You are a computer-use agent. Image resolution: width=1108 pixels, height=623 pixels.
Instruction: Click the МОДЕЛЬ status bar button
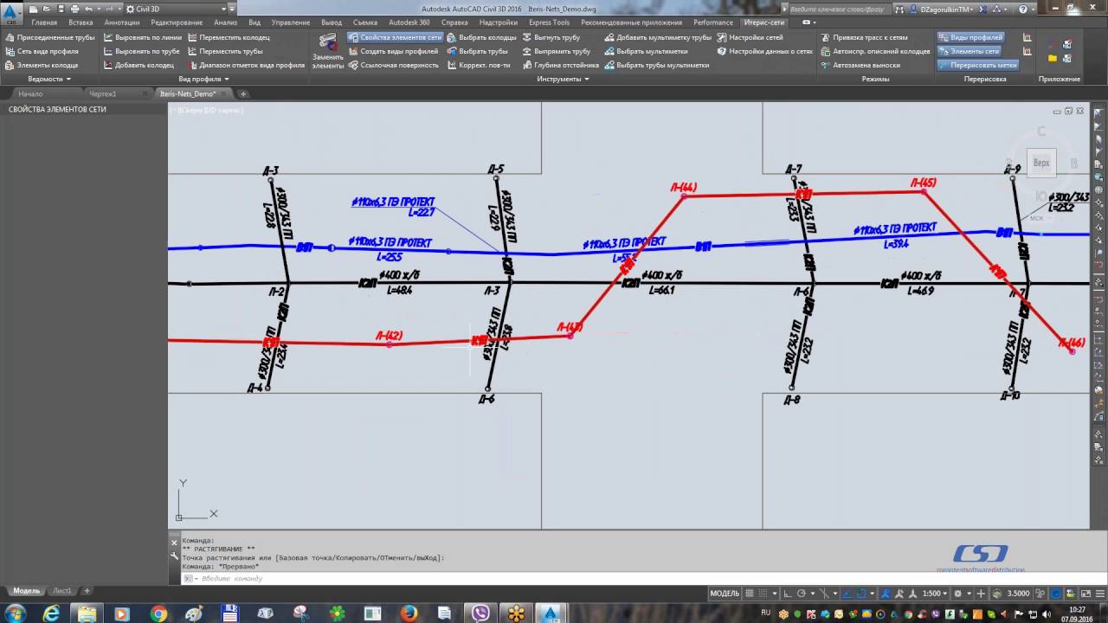725,594
